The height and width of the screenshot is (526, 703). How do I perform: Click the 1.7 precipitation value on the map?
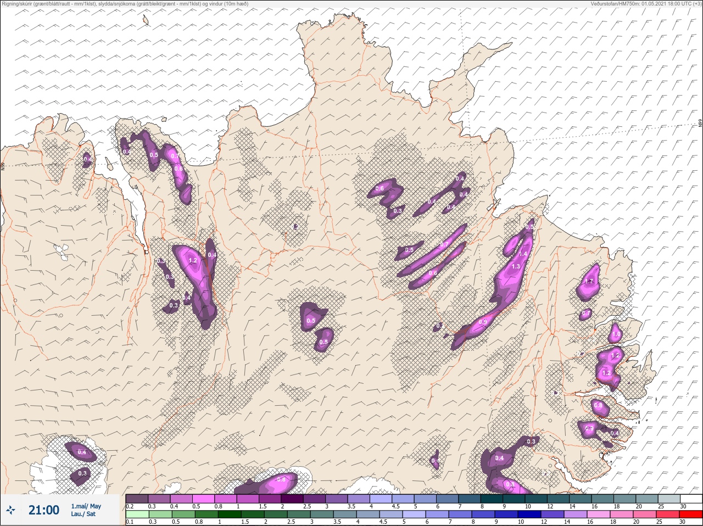click(x=590, y=282)
